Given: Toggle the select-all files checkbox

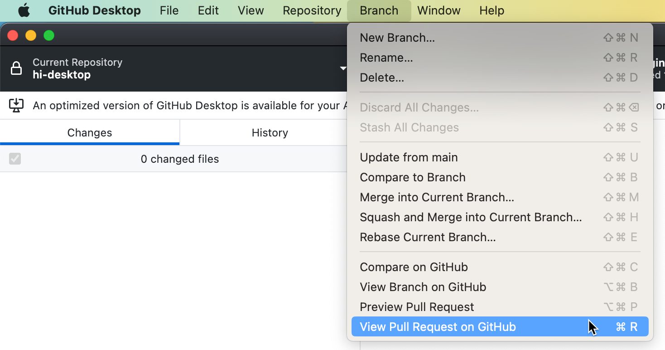Looking at the screenshot, I should [15, 159].
